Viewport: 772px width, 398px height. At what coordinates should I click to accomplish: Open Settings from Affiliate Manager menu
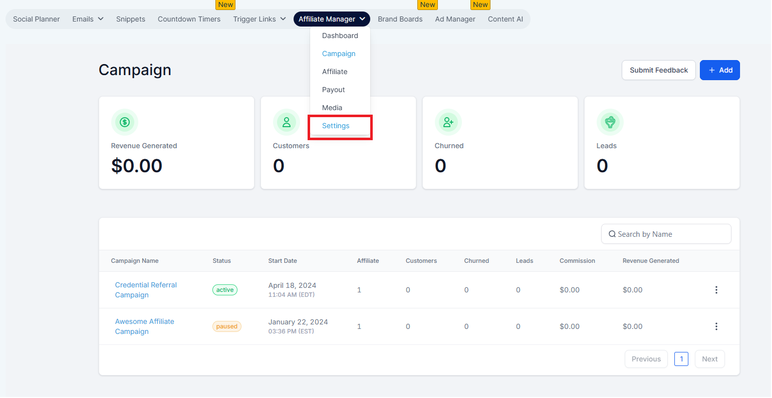click(x=336, y=126)
